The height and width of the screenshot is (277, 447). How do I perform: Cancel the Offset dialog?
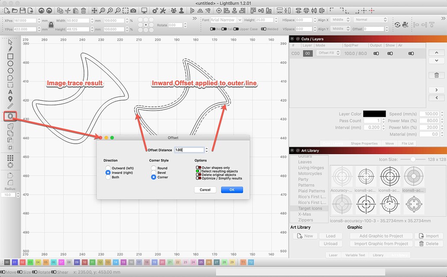click(205, 190)
